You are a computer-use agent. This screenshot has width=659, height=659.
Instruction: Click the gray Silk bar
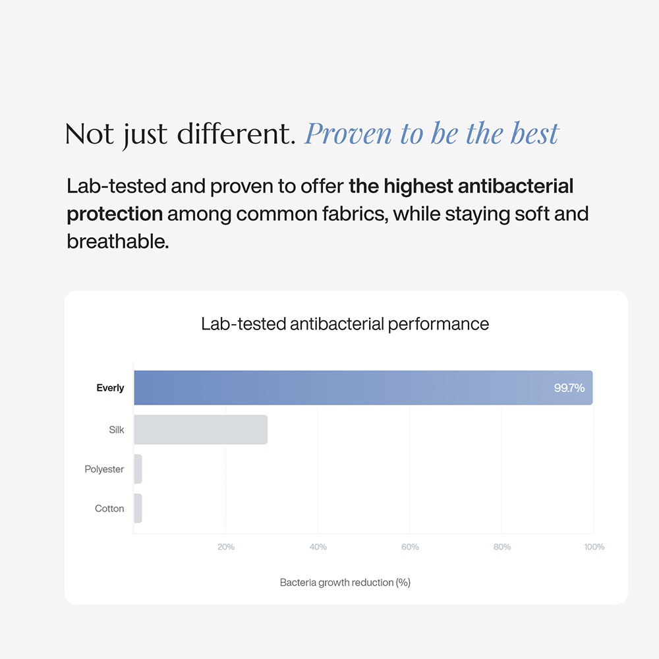coord(200,430)
